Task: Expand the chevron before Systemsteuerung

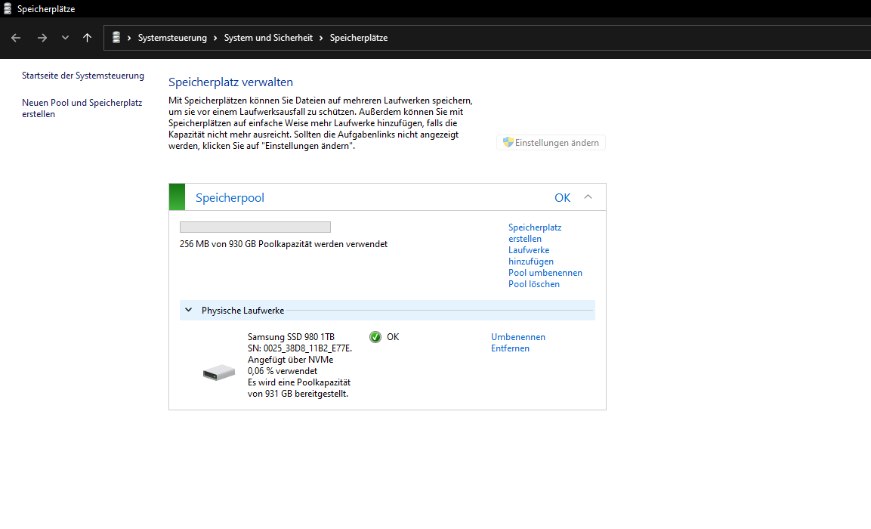Action: coord(129,38)
